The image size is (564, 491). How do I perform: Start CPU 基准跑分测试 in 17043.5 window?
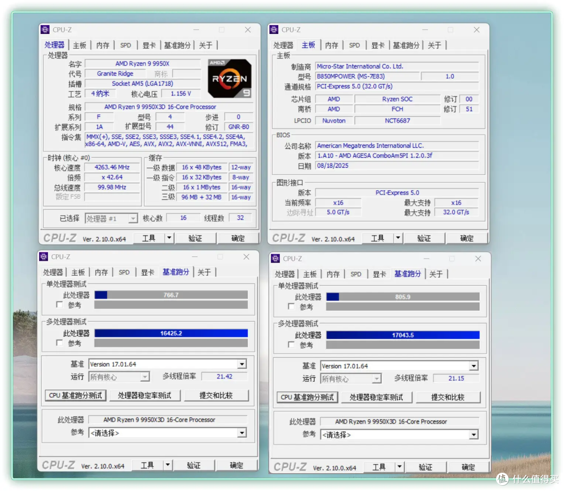307,397
